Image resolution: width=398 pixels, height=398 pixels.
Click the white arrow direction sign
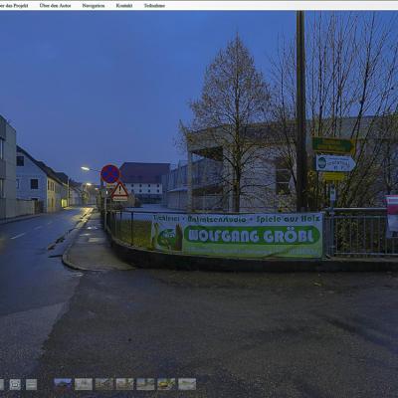point(335,163)
